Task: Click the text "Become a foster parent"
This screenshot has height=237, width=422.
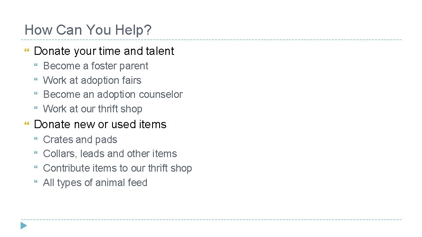Action: pos(96,66)
